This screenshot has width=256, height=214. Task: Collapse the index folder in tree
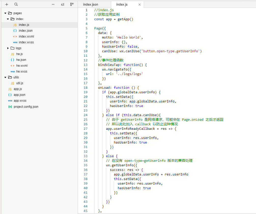click(x=8, y=19)
